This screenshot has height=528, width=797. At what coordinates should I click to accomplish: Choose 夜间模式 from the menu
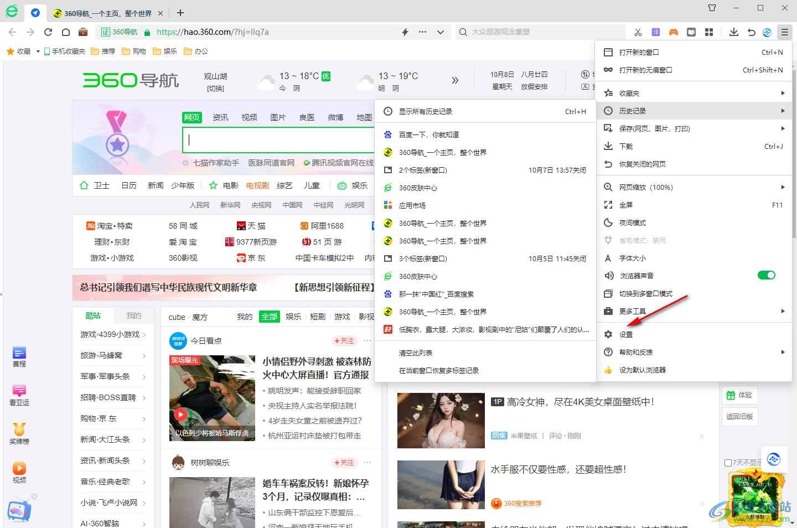(694, 222)
